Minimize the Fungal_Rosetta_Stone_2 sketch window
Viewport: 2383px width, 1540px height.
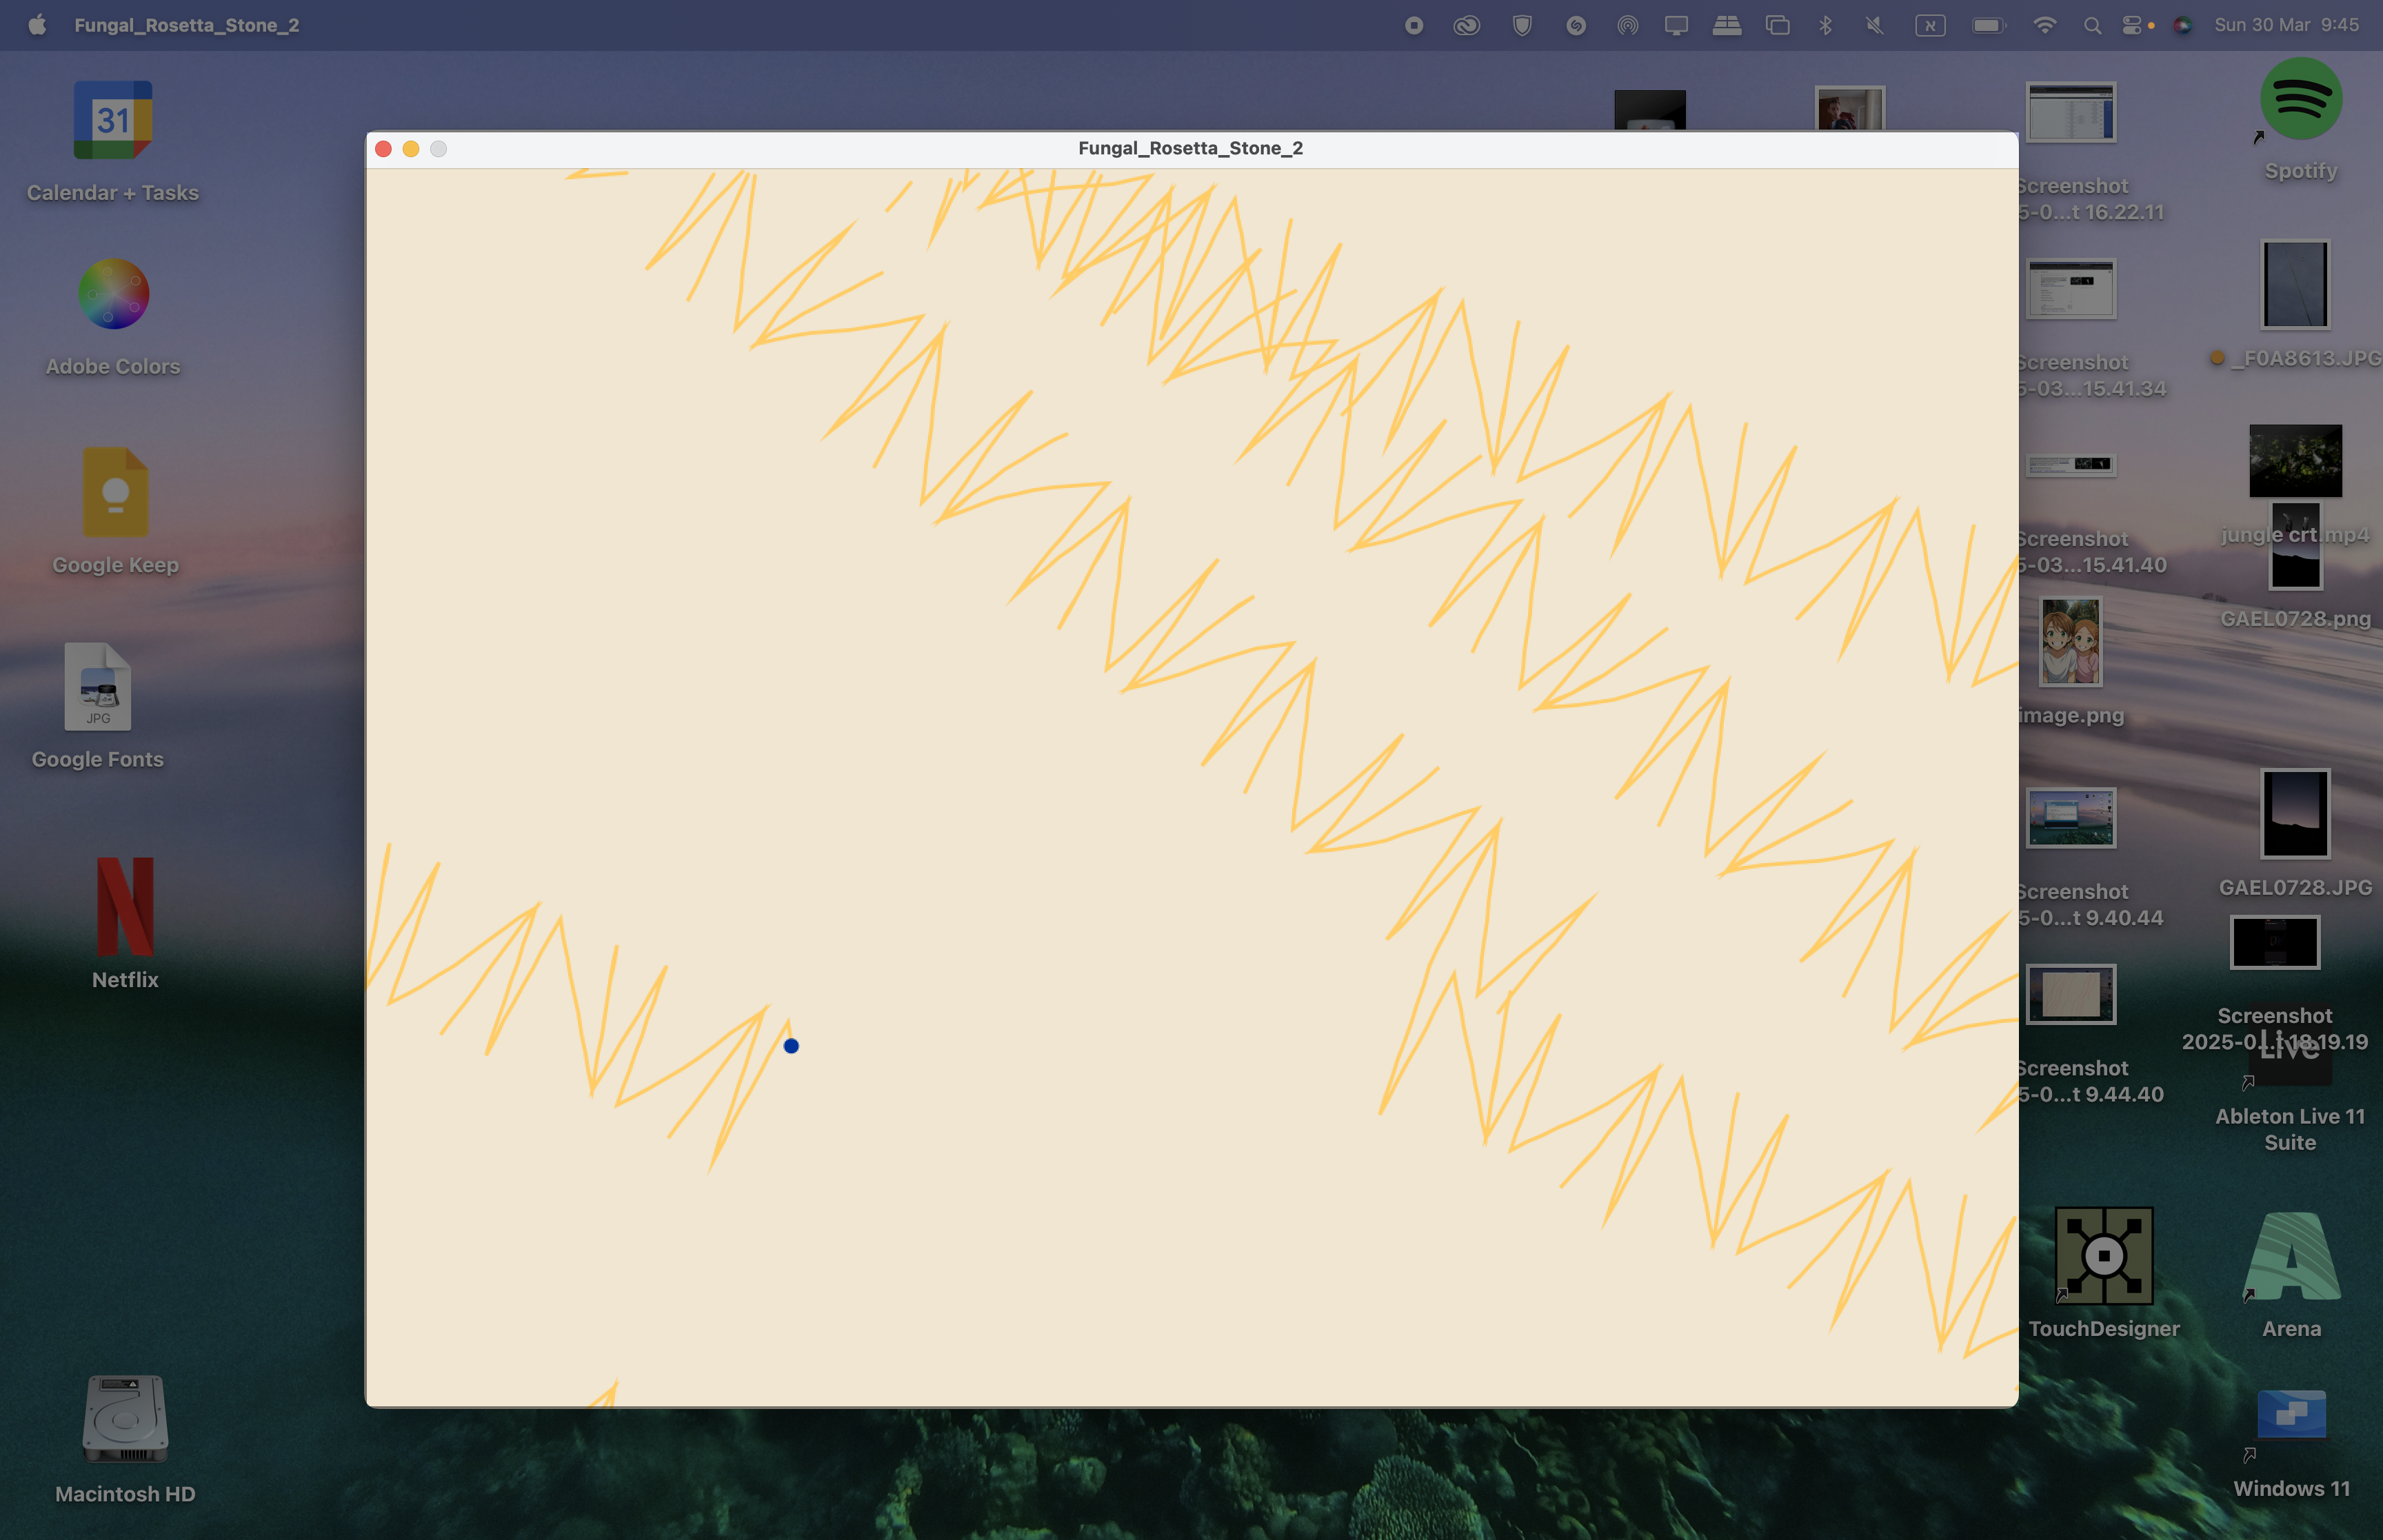411,149
